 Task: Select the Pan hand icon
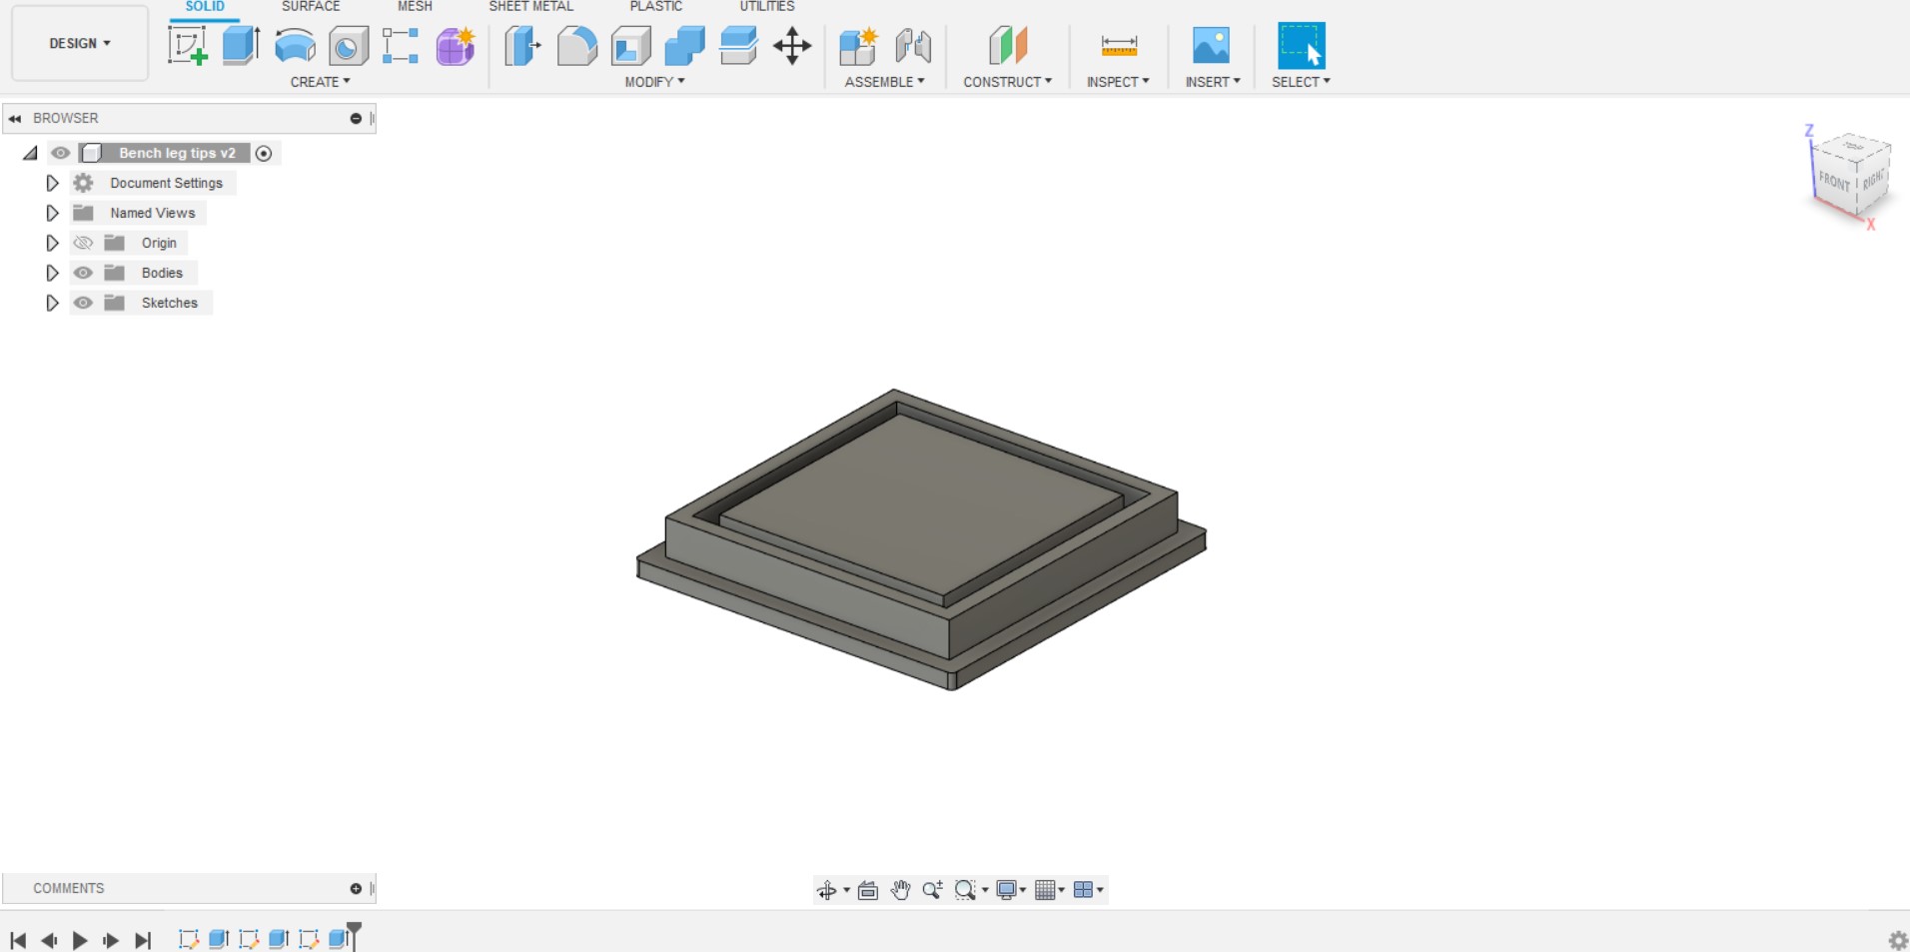(900, 890)
